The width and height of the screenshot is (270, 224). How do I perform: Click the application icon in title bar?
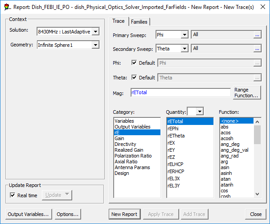(6, 6)
